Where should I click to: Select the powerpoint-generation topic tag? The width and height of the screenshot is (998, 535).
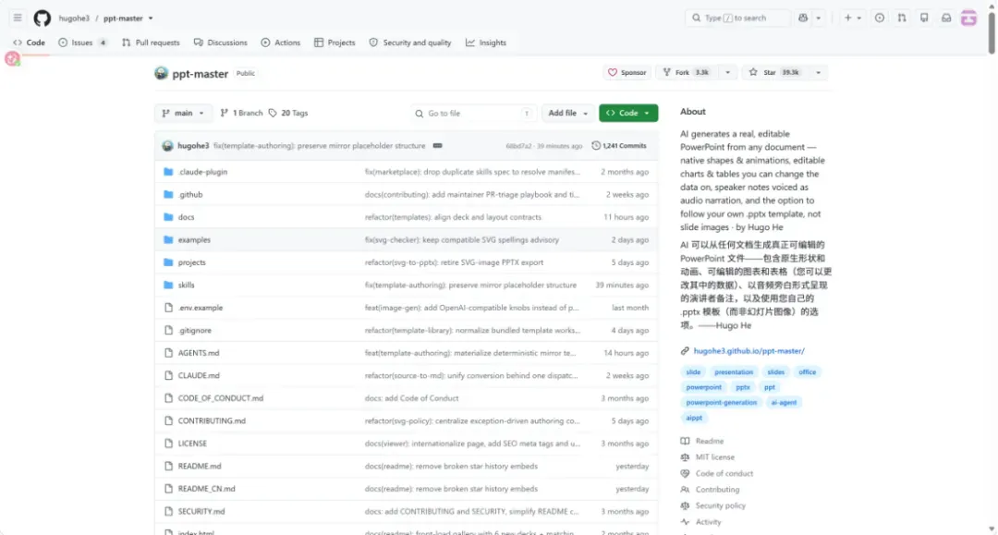tap(721, 402)
